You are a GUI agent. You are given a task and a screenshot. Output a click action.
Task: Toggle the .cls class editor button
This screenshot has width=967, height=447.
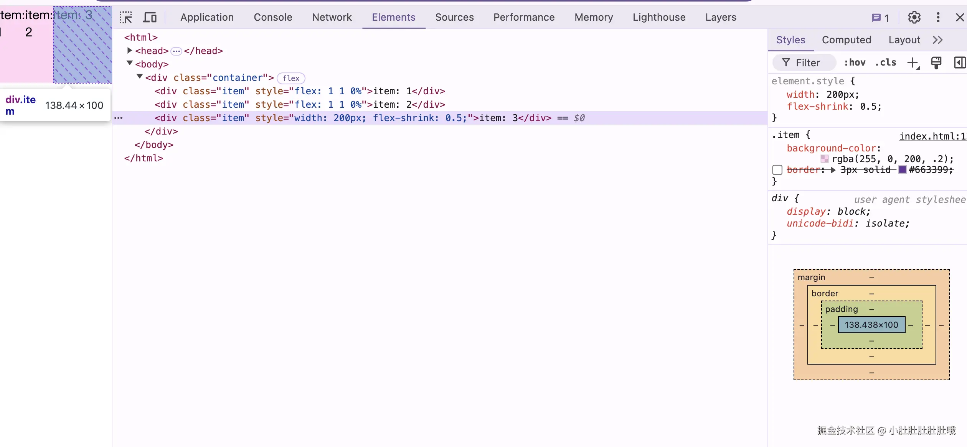click(x=886, y=63)
